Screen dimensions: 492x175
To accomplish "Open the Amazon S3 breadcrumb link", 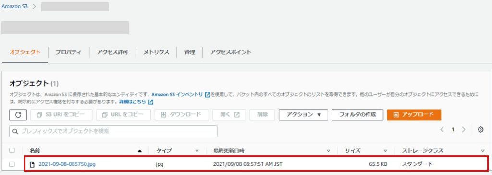I will pyautogui.click(x=14, y=6).
